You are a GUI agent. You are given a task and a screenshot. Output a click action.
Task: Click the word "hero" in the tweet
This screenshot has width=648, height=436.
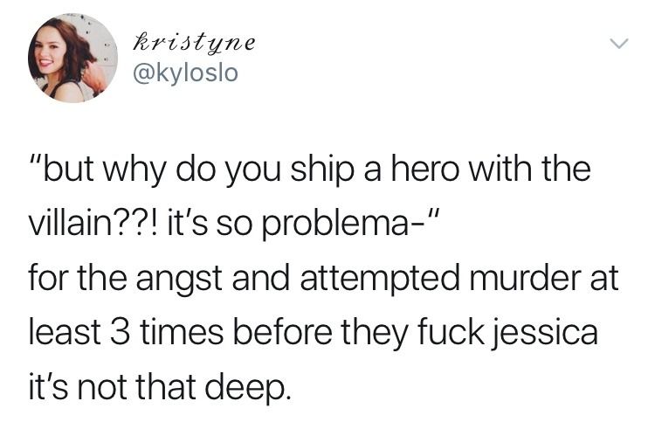[x=424, y=169]
